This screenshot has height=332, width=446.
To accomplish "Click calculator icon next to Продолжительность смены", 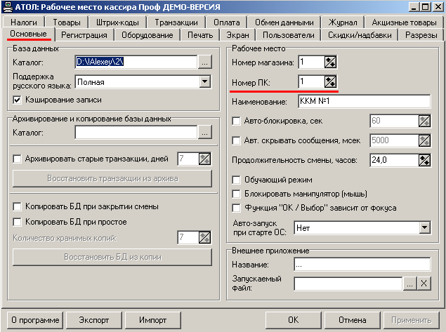I will tap(424, 160).
